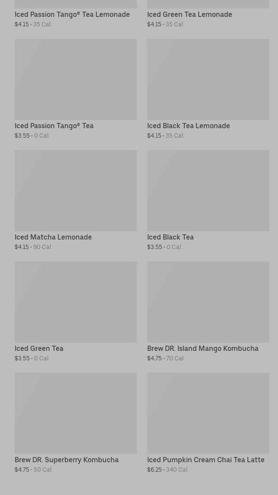The height and width of the screenshot is (495, 278).
Task: Click the Iced Green Tea image
Action: [76, 302]
